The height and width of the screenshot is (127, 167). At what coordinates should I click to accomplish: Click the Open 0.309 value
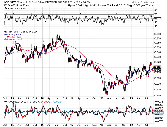tap(75, 5)
